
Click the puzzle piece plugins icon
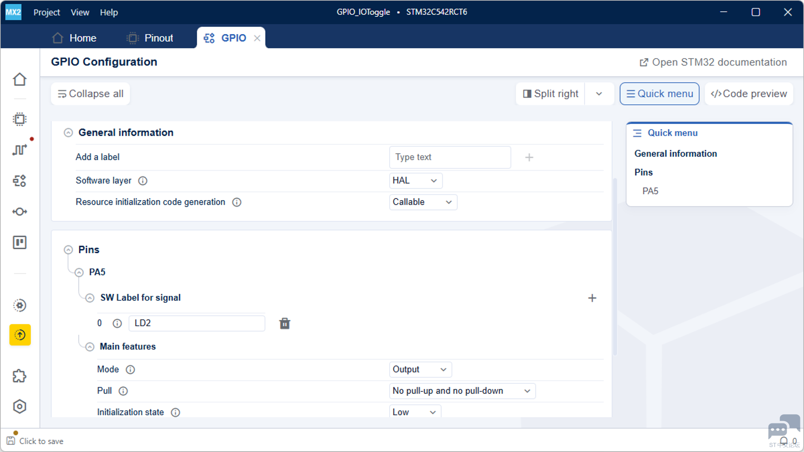(20, 376)
